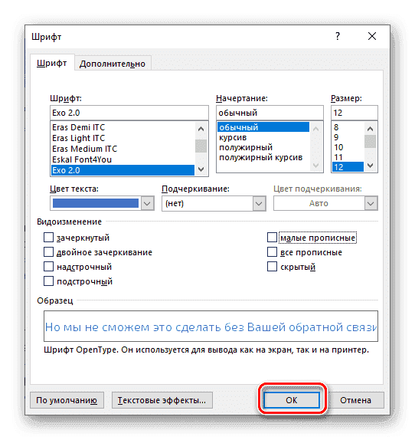Focus the font name field Exo 2.0

click(129, 113)
